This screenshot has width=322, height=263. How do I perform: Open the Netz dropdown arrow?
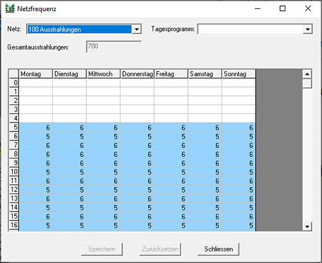tap(137, 29)
